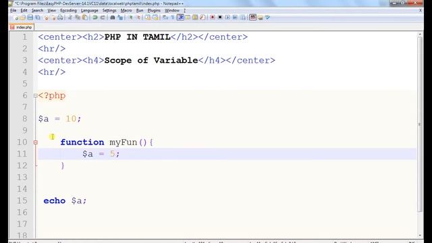The width and height of the screenshot is (432, 243).
Task: Close document with menu bar X button
Action: pos(421,11)
